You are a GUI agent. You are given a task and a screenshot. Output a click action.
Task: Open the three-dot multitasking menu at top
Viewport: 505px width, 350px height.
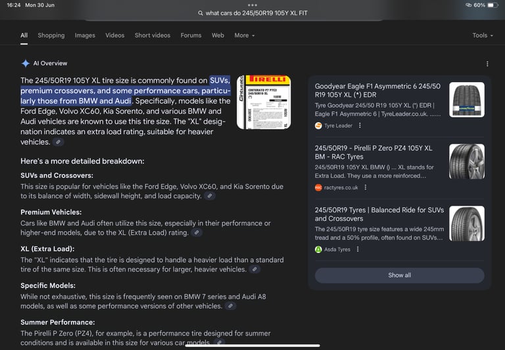tap(252, 5)
